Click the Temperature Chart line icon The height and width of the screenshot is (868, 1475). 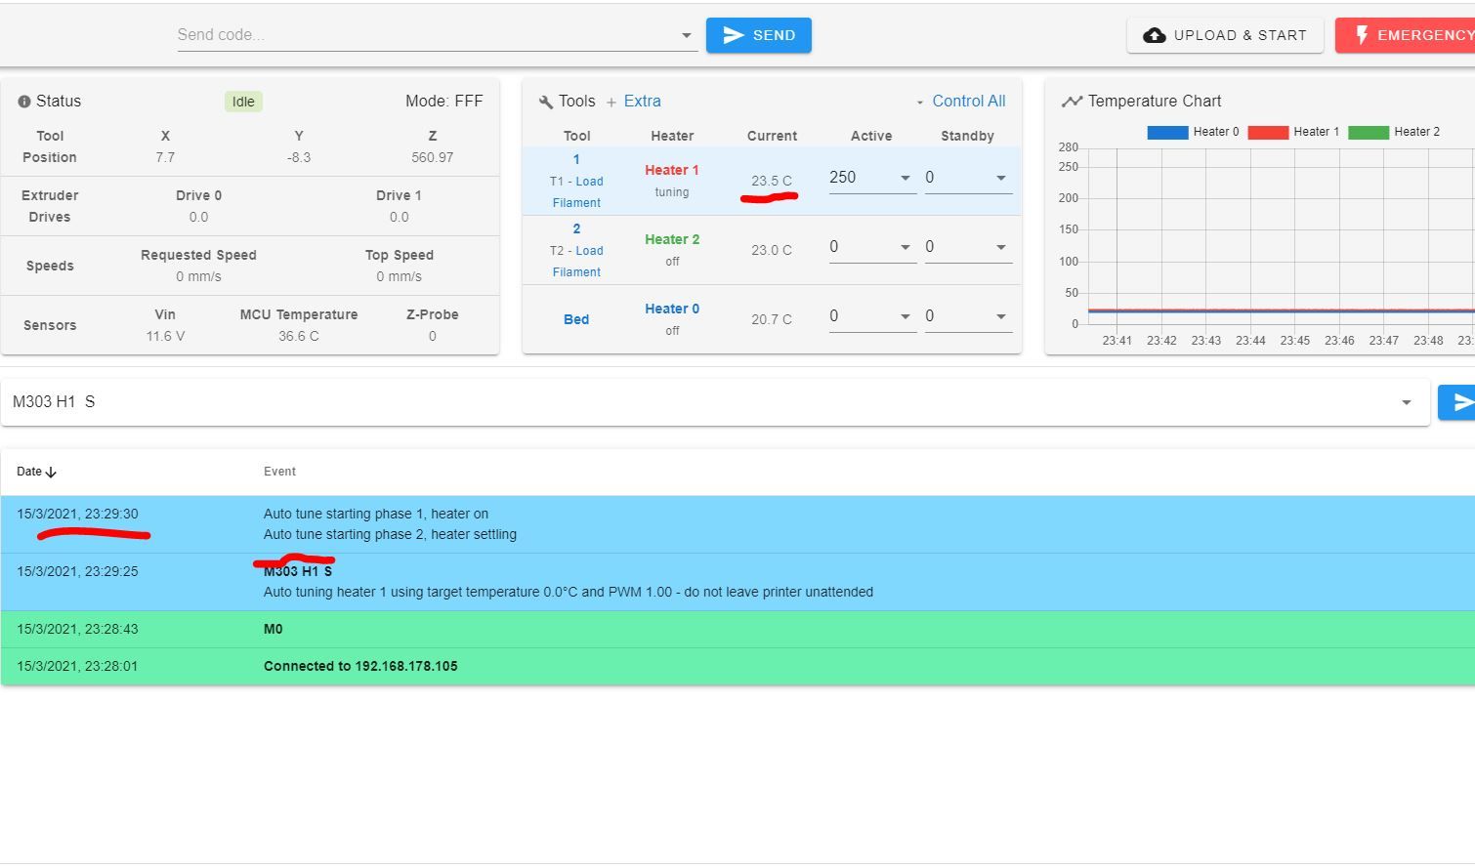coord(1072,102)
